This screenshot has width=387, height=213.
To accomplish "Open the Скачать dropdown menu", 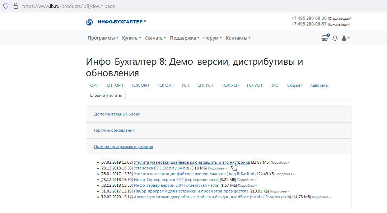I will (x=155, y=38).
